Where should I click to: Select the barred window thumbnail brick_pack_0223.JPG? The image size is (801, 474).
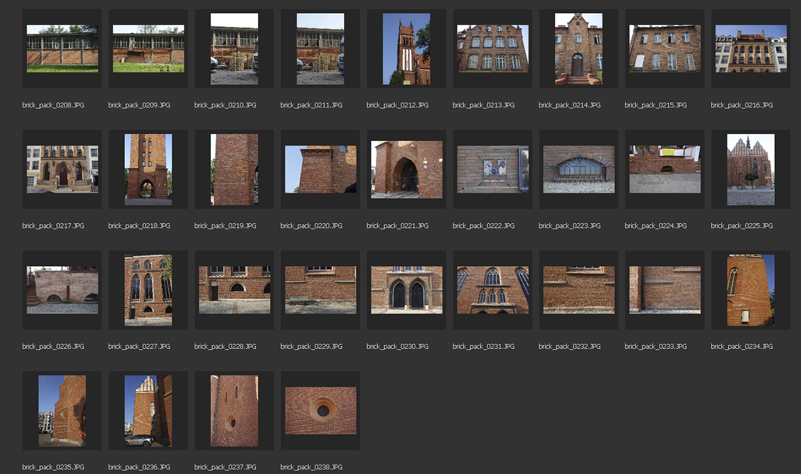(x=579, y=169)
